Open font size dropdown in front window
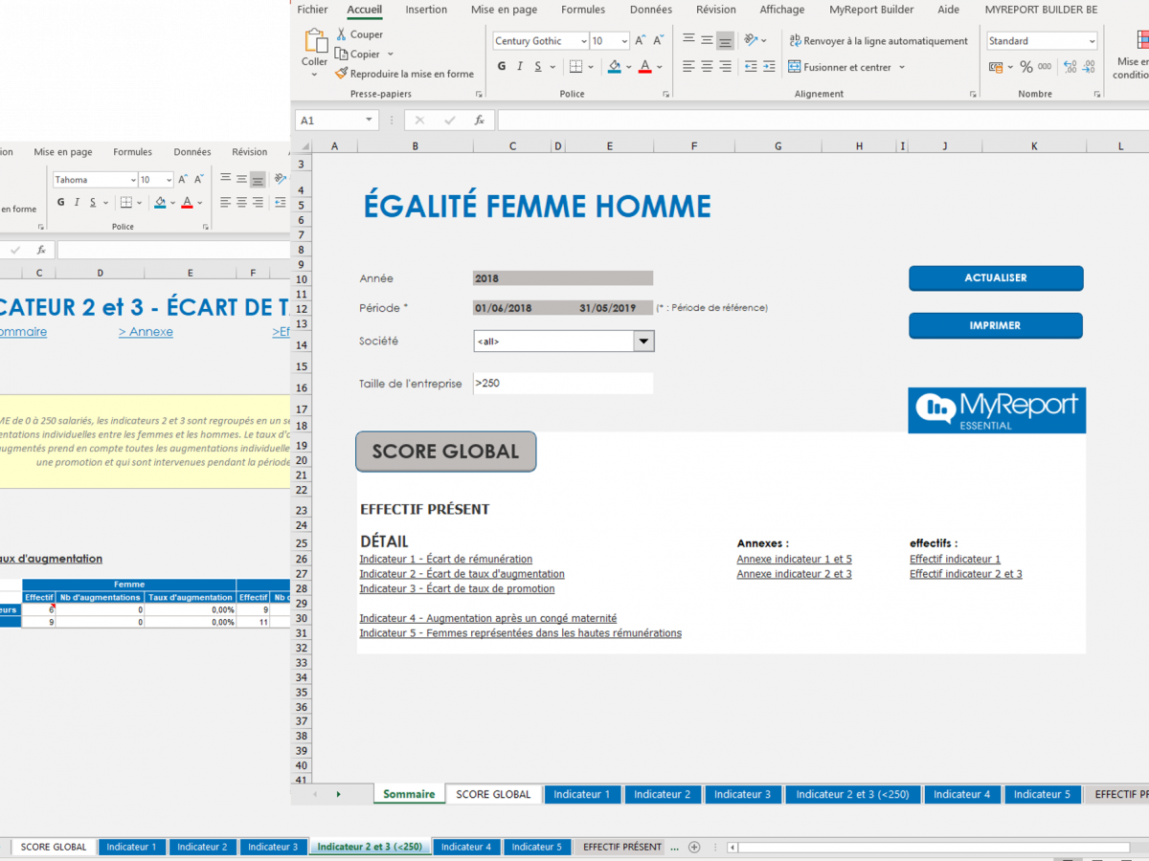The height and width of the screenshot is (861, 1149). pos(624,41)
